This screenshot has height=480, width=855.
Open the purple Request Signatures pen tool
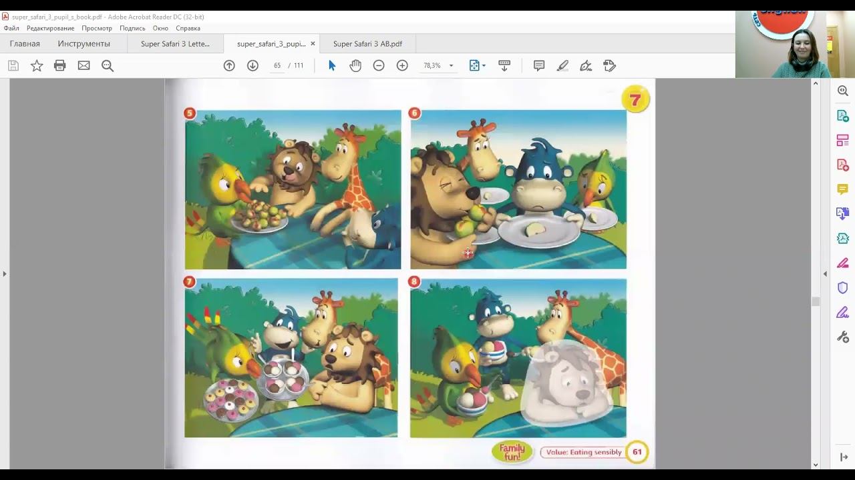pos(843,312)
